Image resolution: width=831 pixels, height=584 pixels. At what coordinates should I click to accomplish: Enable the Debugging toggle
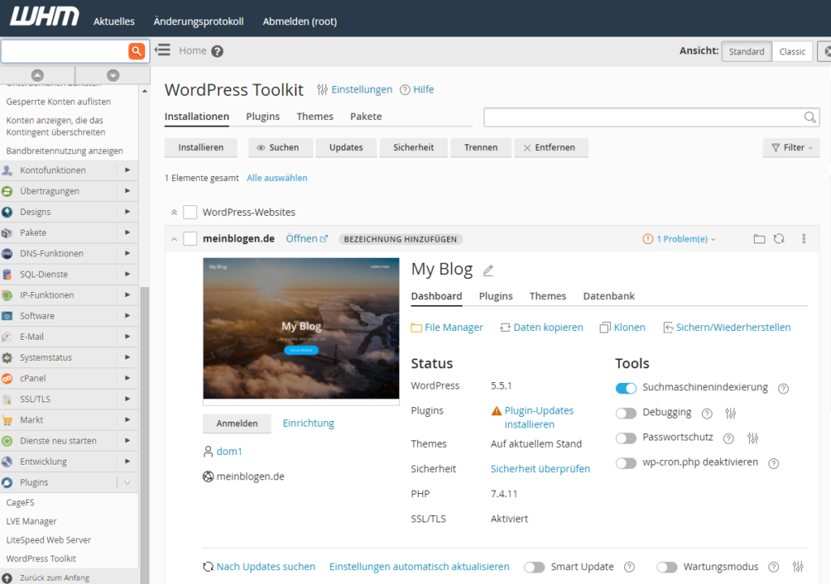[626, 414]
